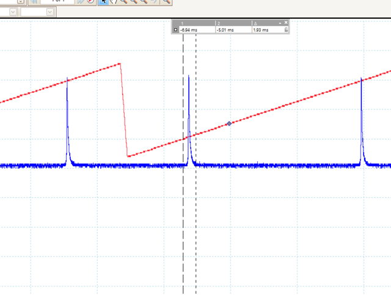This screenshot has width=391, height=295.
Task: Activate the hand pan tool
Action: point(114,1)
